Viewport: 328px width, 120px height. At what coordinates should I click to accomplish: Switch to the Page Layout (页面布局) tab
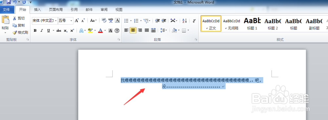coord(56,9)
